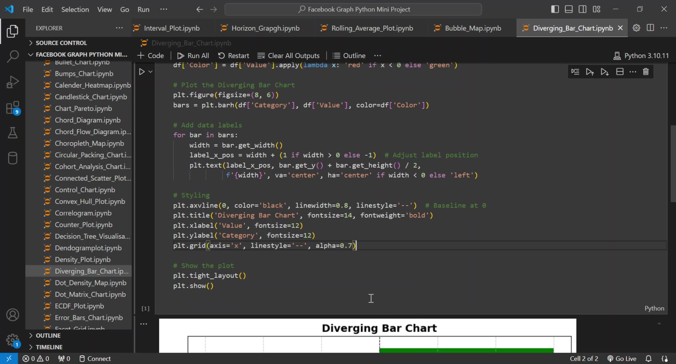The width and height of the screenshot is (676, 364).
Task: Click the Facebook Graph command center search bar
Action: click(x=354, y=9)
